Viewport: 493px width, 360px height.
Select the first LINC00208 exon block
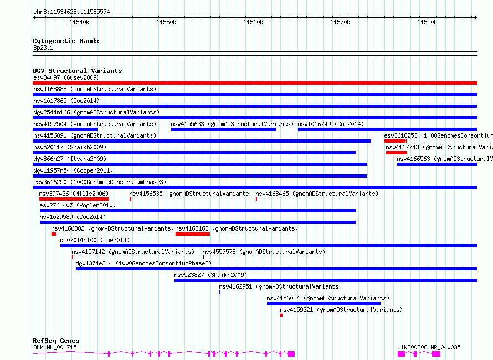click(401, 354)
